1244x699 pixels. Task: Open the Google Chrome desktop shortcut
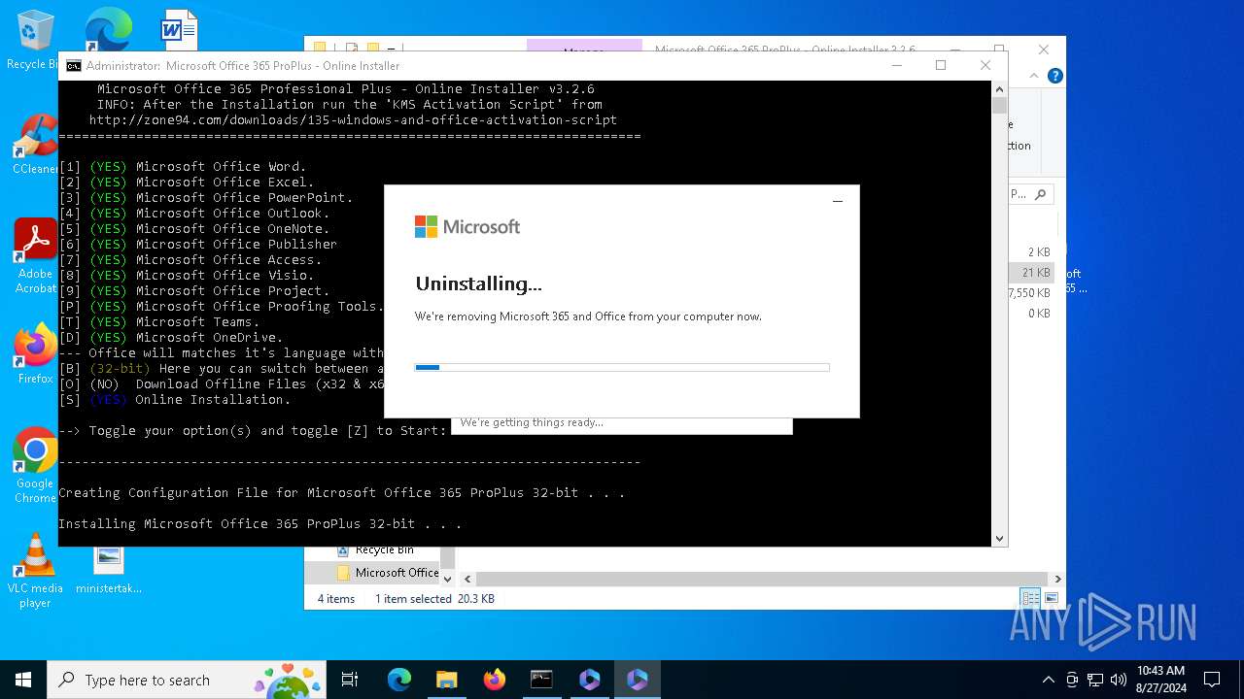(x=35, y=465)
